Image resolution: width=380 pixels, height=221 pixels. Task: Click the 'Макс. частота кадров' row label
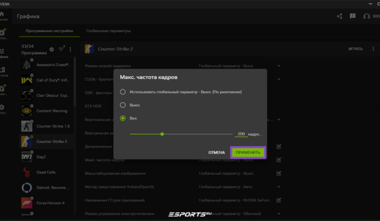(104, 160)
